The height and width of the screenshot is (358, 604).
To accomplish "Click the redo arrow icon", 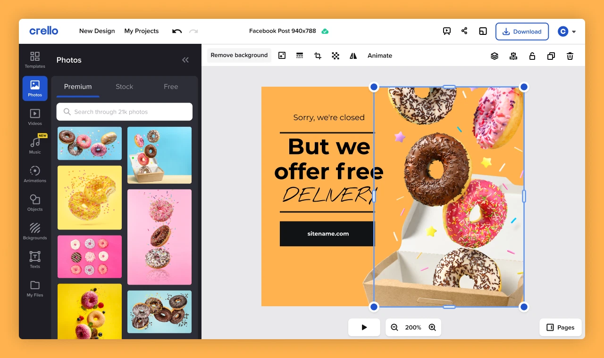I will pyautogui.click(x=193, y=31).
